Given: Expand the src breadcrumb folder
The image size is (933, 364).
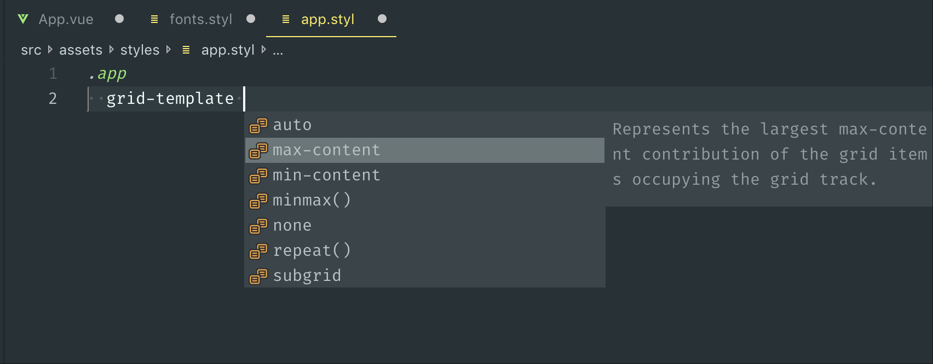Looking at the screenshot, I should 31,50.
